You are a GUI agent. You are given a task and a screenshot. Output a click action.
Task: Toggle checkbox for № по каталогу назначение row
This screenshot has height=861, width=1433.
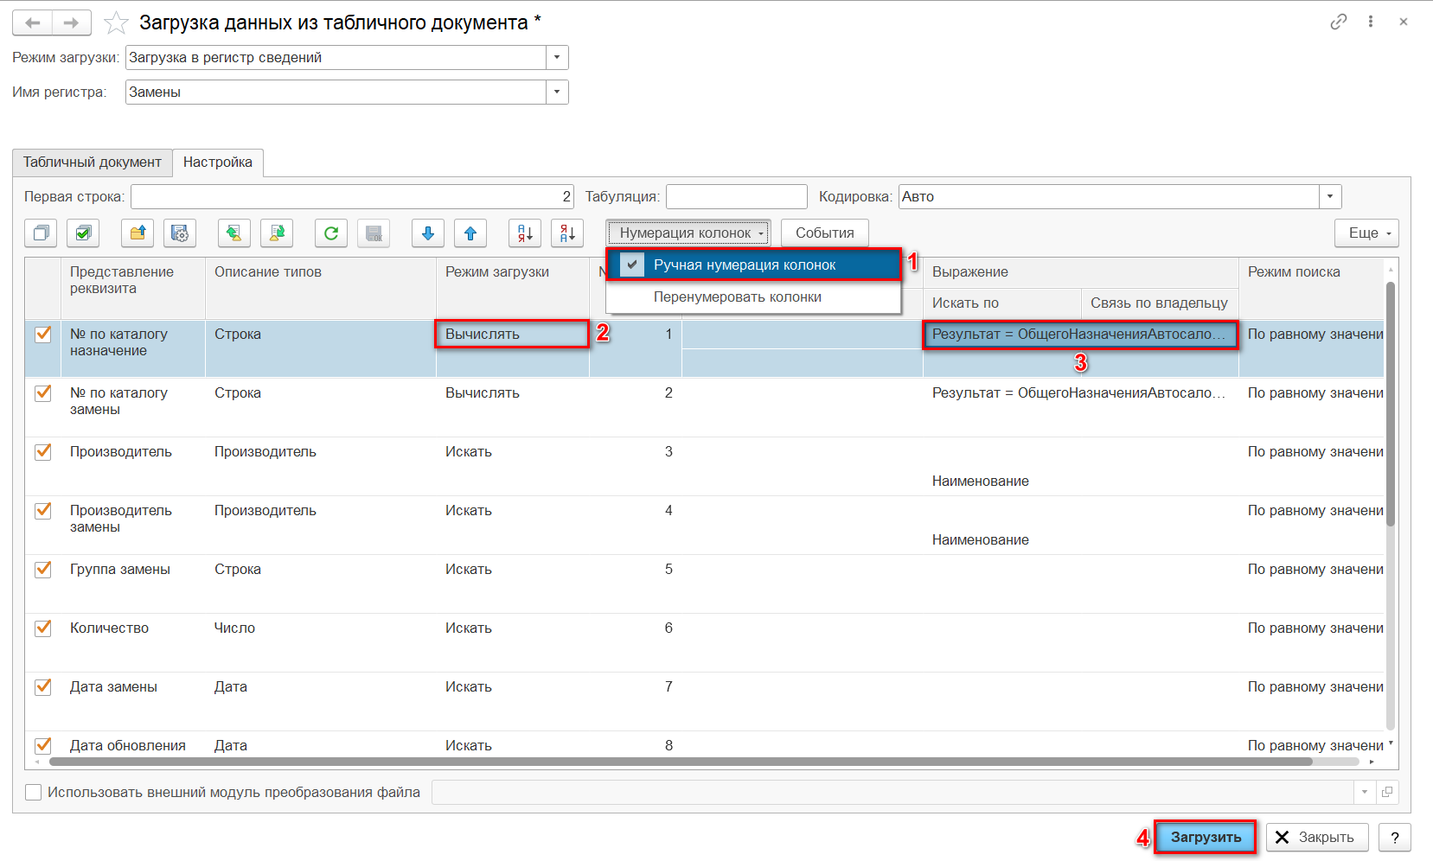tap(42, 334)
